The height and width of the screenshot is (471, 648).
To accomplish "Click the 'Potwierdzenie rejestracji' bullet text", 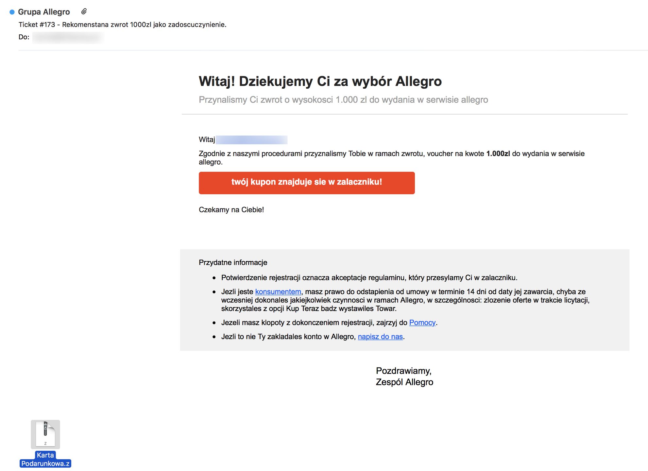I will coord(369,278).
